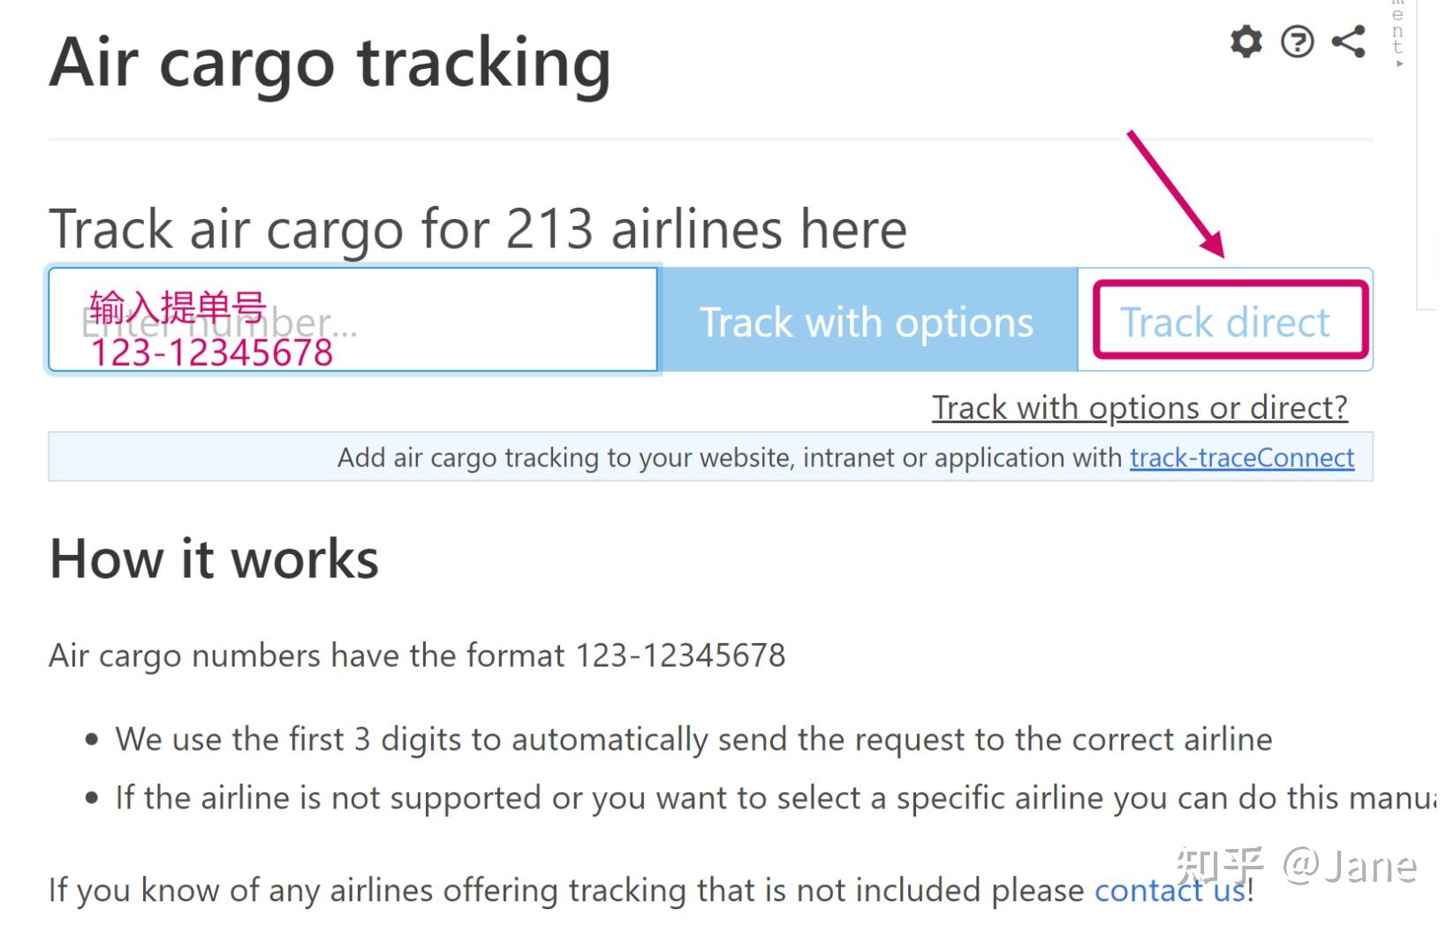
Task: Select the 'airline is not supported' bullet point
Action: [x=769, y=798]
